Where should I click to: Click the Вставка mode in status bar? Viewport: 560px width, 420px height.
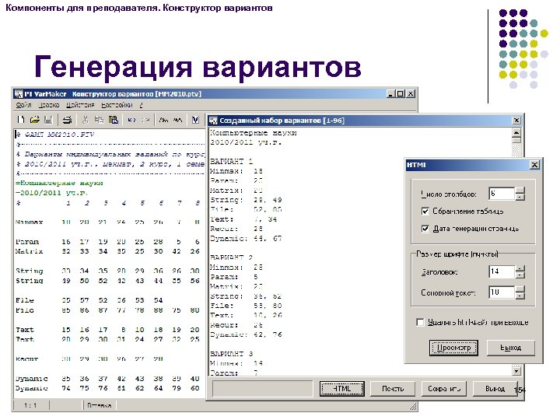(100, 405)
